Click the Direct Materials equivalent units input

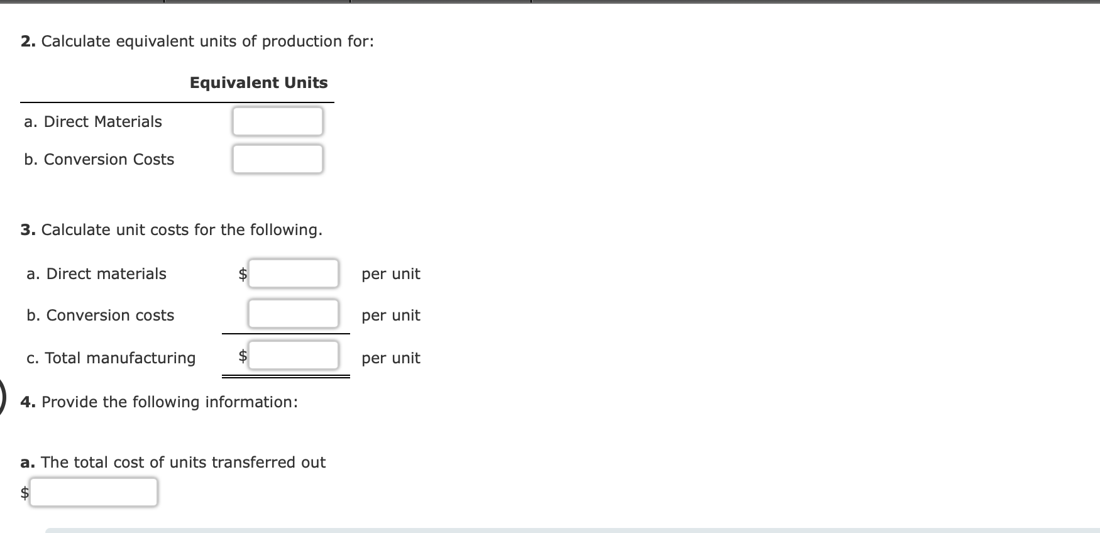[x=278, y=121]
